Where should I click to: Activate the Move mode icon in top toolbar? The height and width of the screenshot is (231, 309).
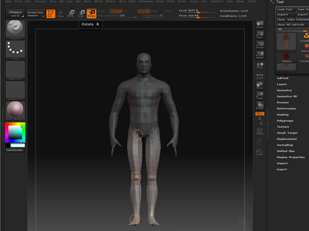point(71,13)
